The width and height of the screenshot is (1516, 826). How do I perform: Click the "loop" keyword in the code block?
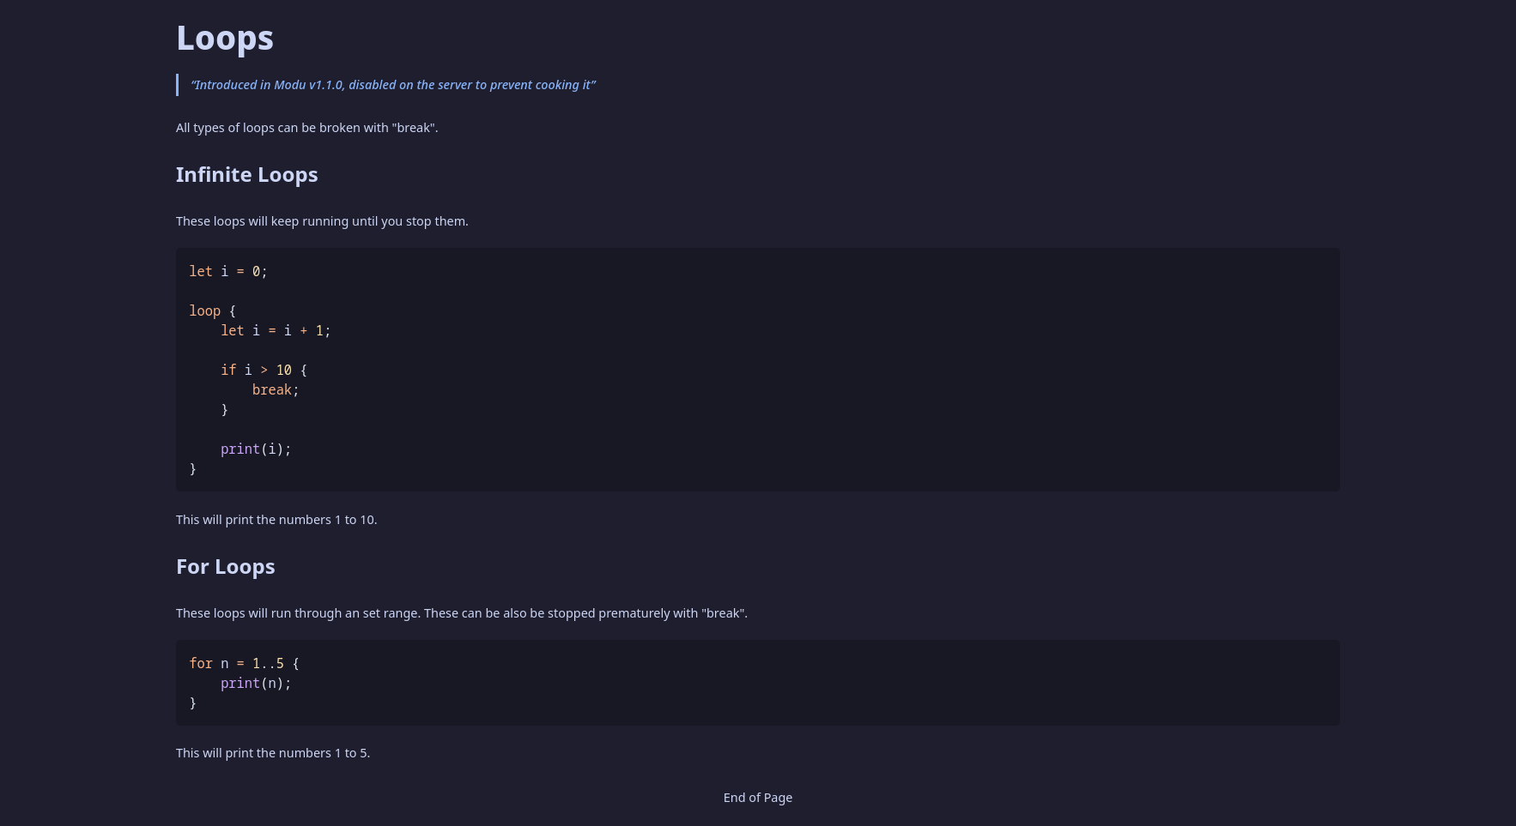tap(204, 311)
